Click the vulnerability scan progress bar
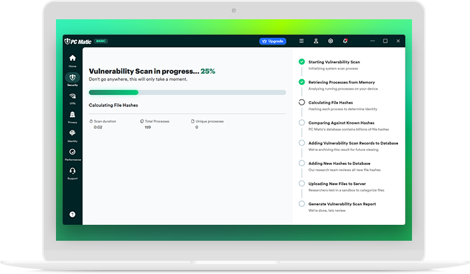 click(x=187, y=92)
